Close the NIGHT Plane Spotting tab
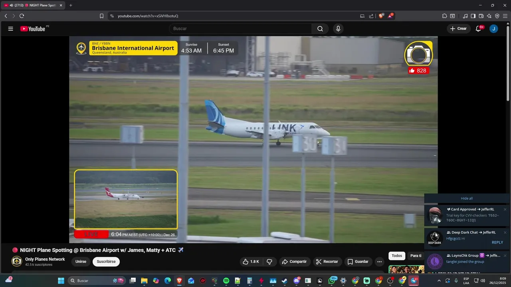511x287 pixels. pos(61,5)
